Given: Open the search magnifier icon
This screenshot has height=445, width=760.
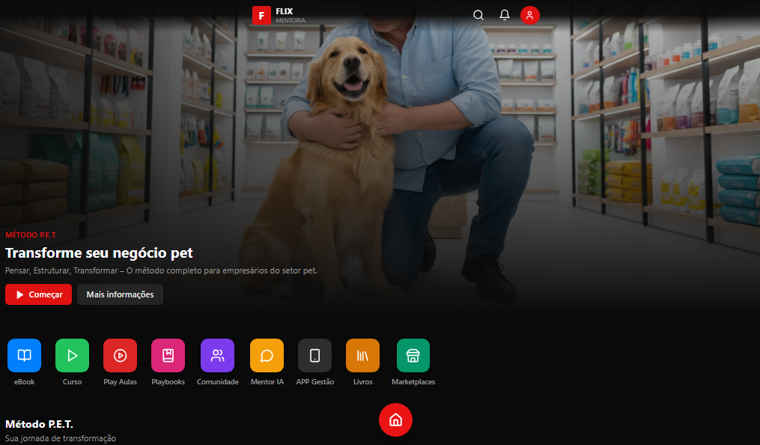Looking at the screenshot, I should (478, 15).
